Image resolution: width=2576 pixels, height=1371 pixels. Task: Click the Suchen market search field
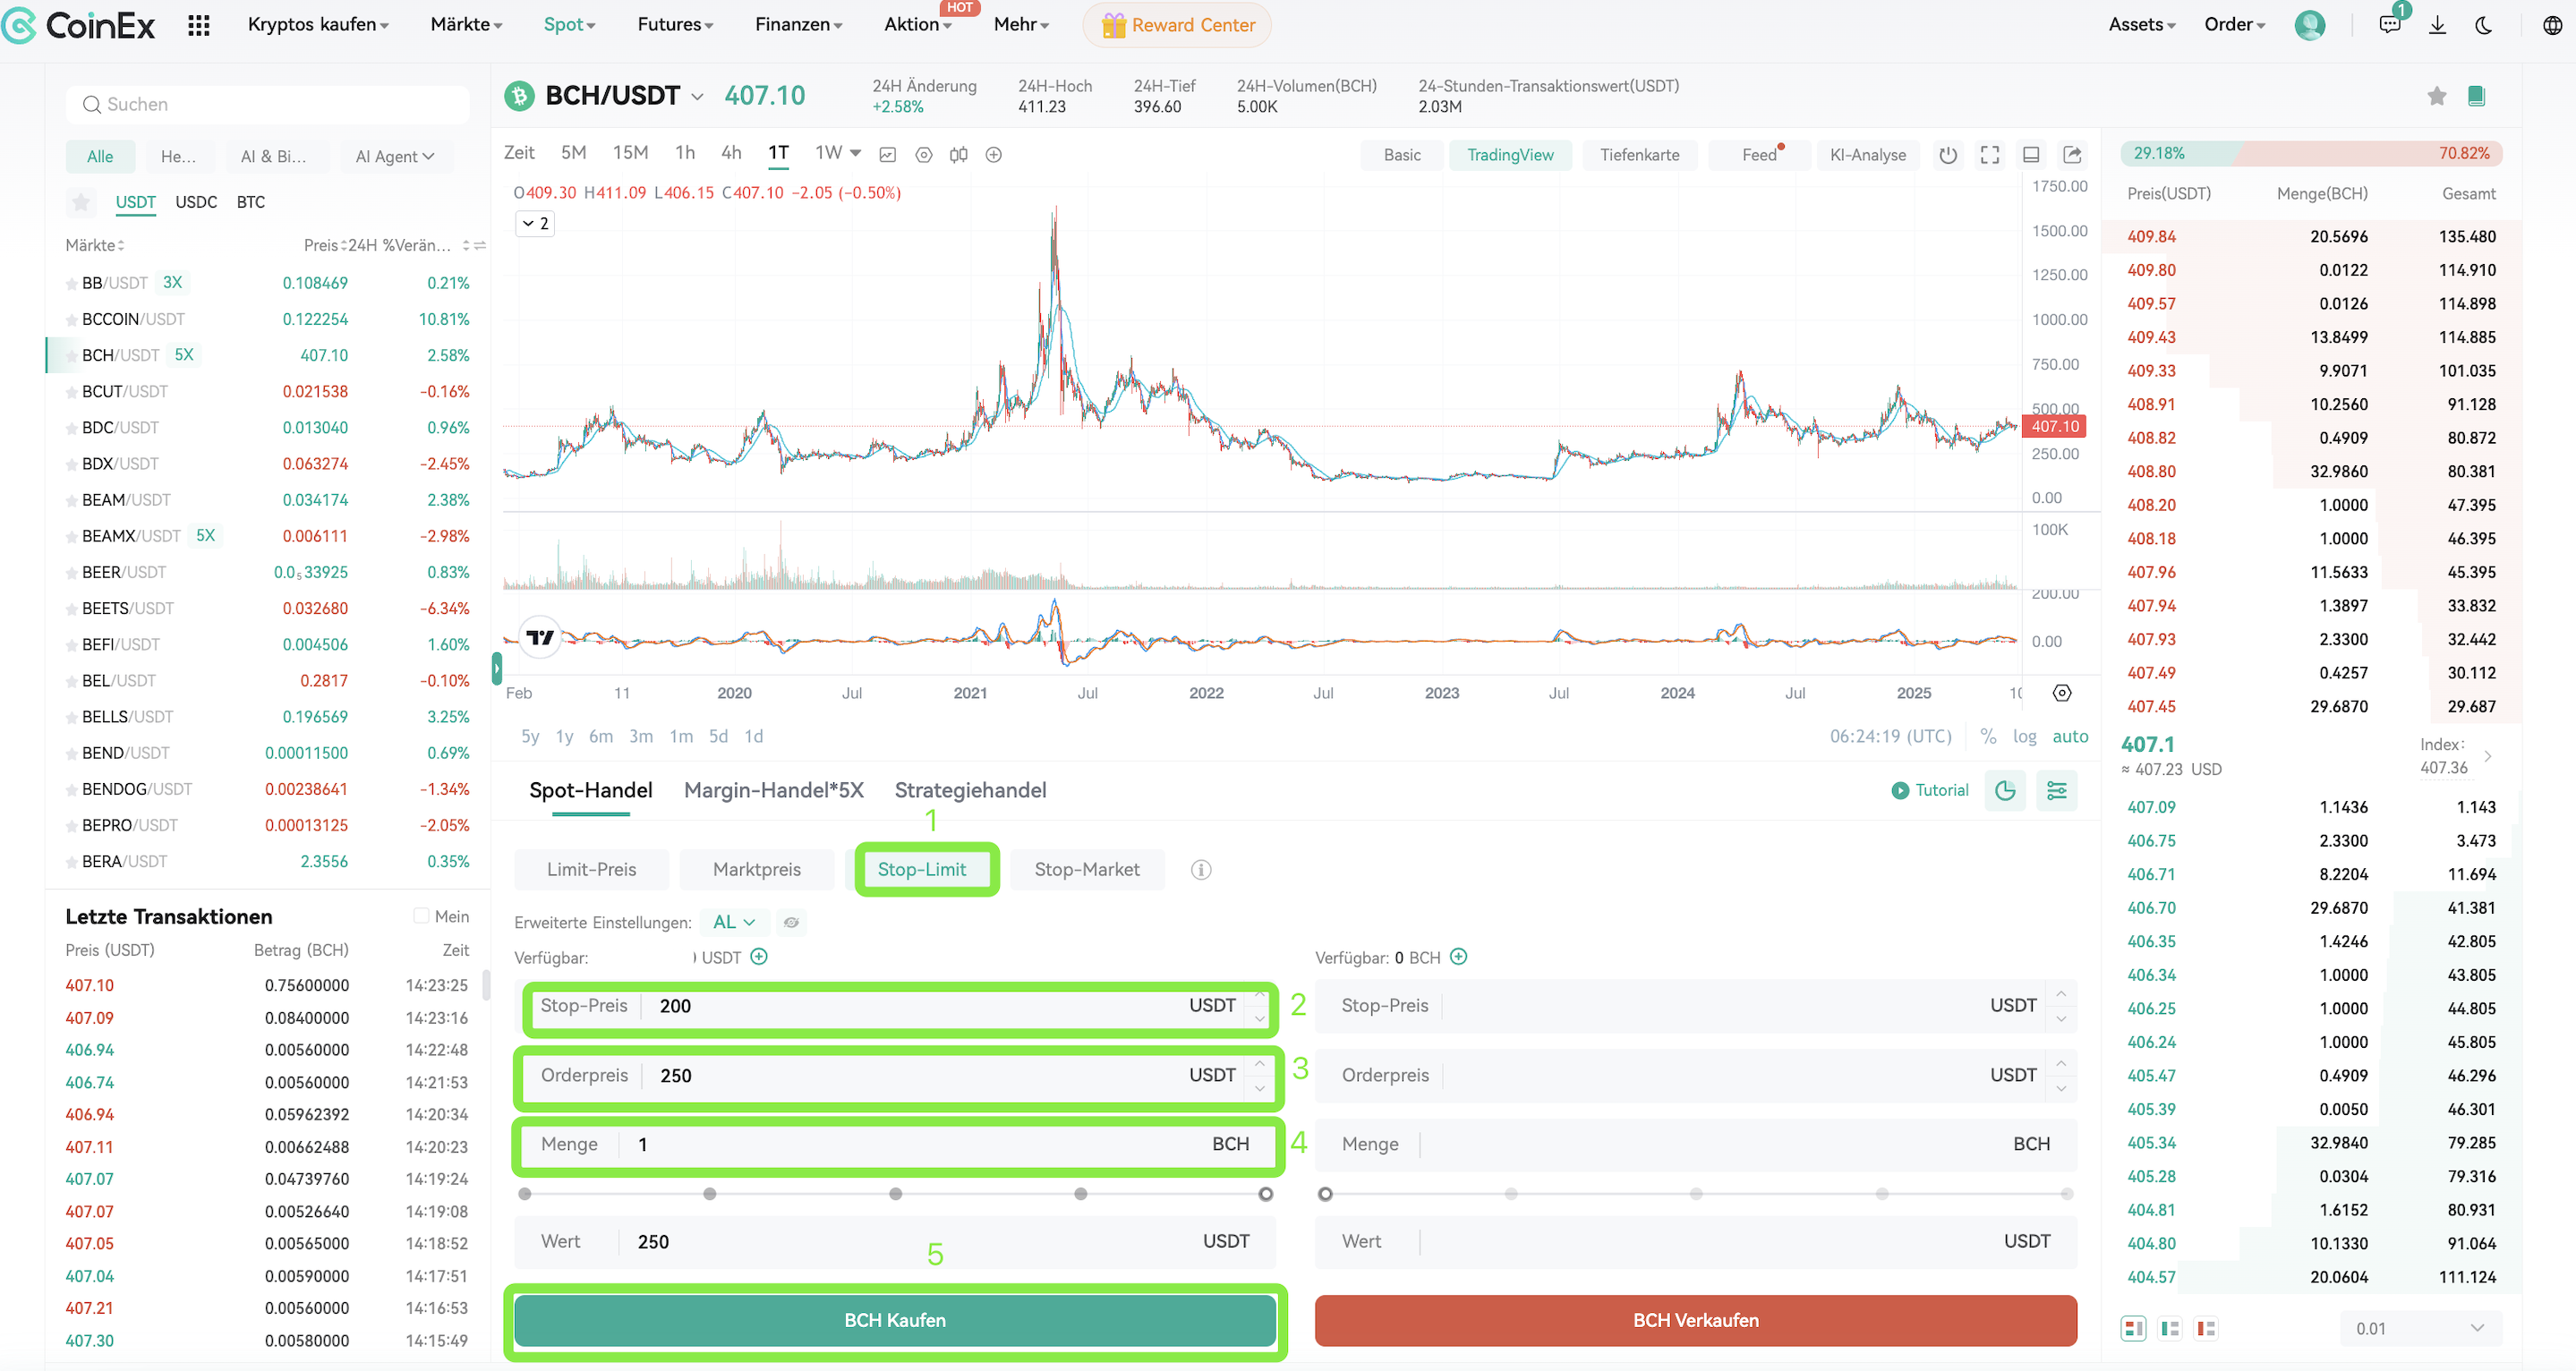pos(267,104)
